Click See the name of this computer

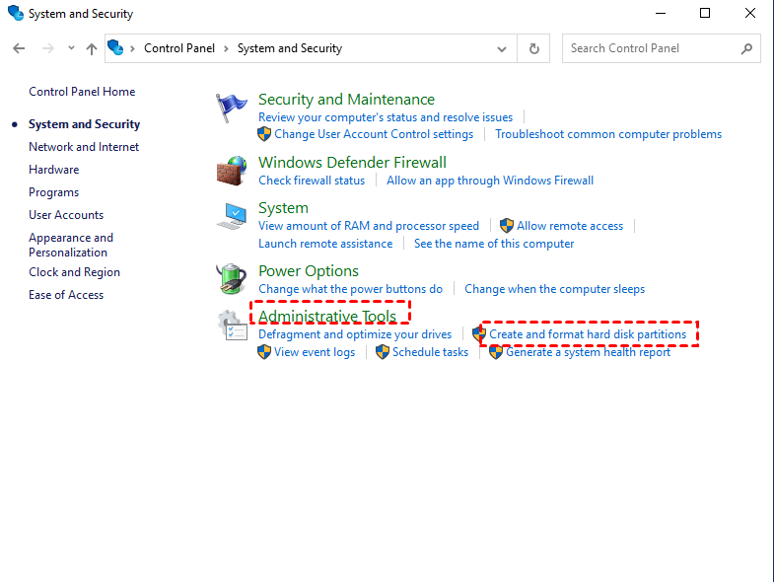[494, 244]
